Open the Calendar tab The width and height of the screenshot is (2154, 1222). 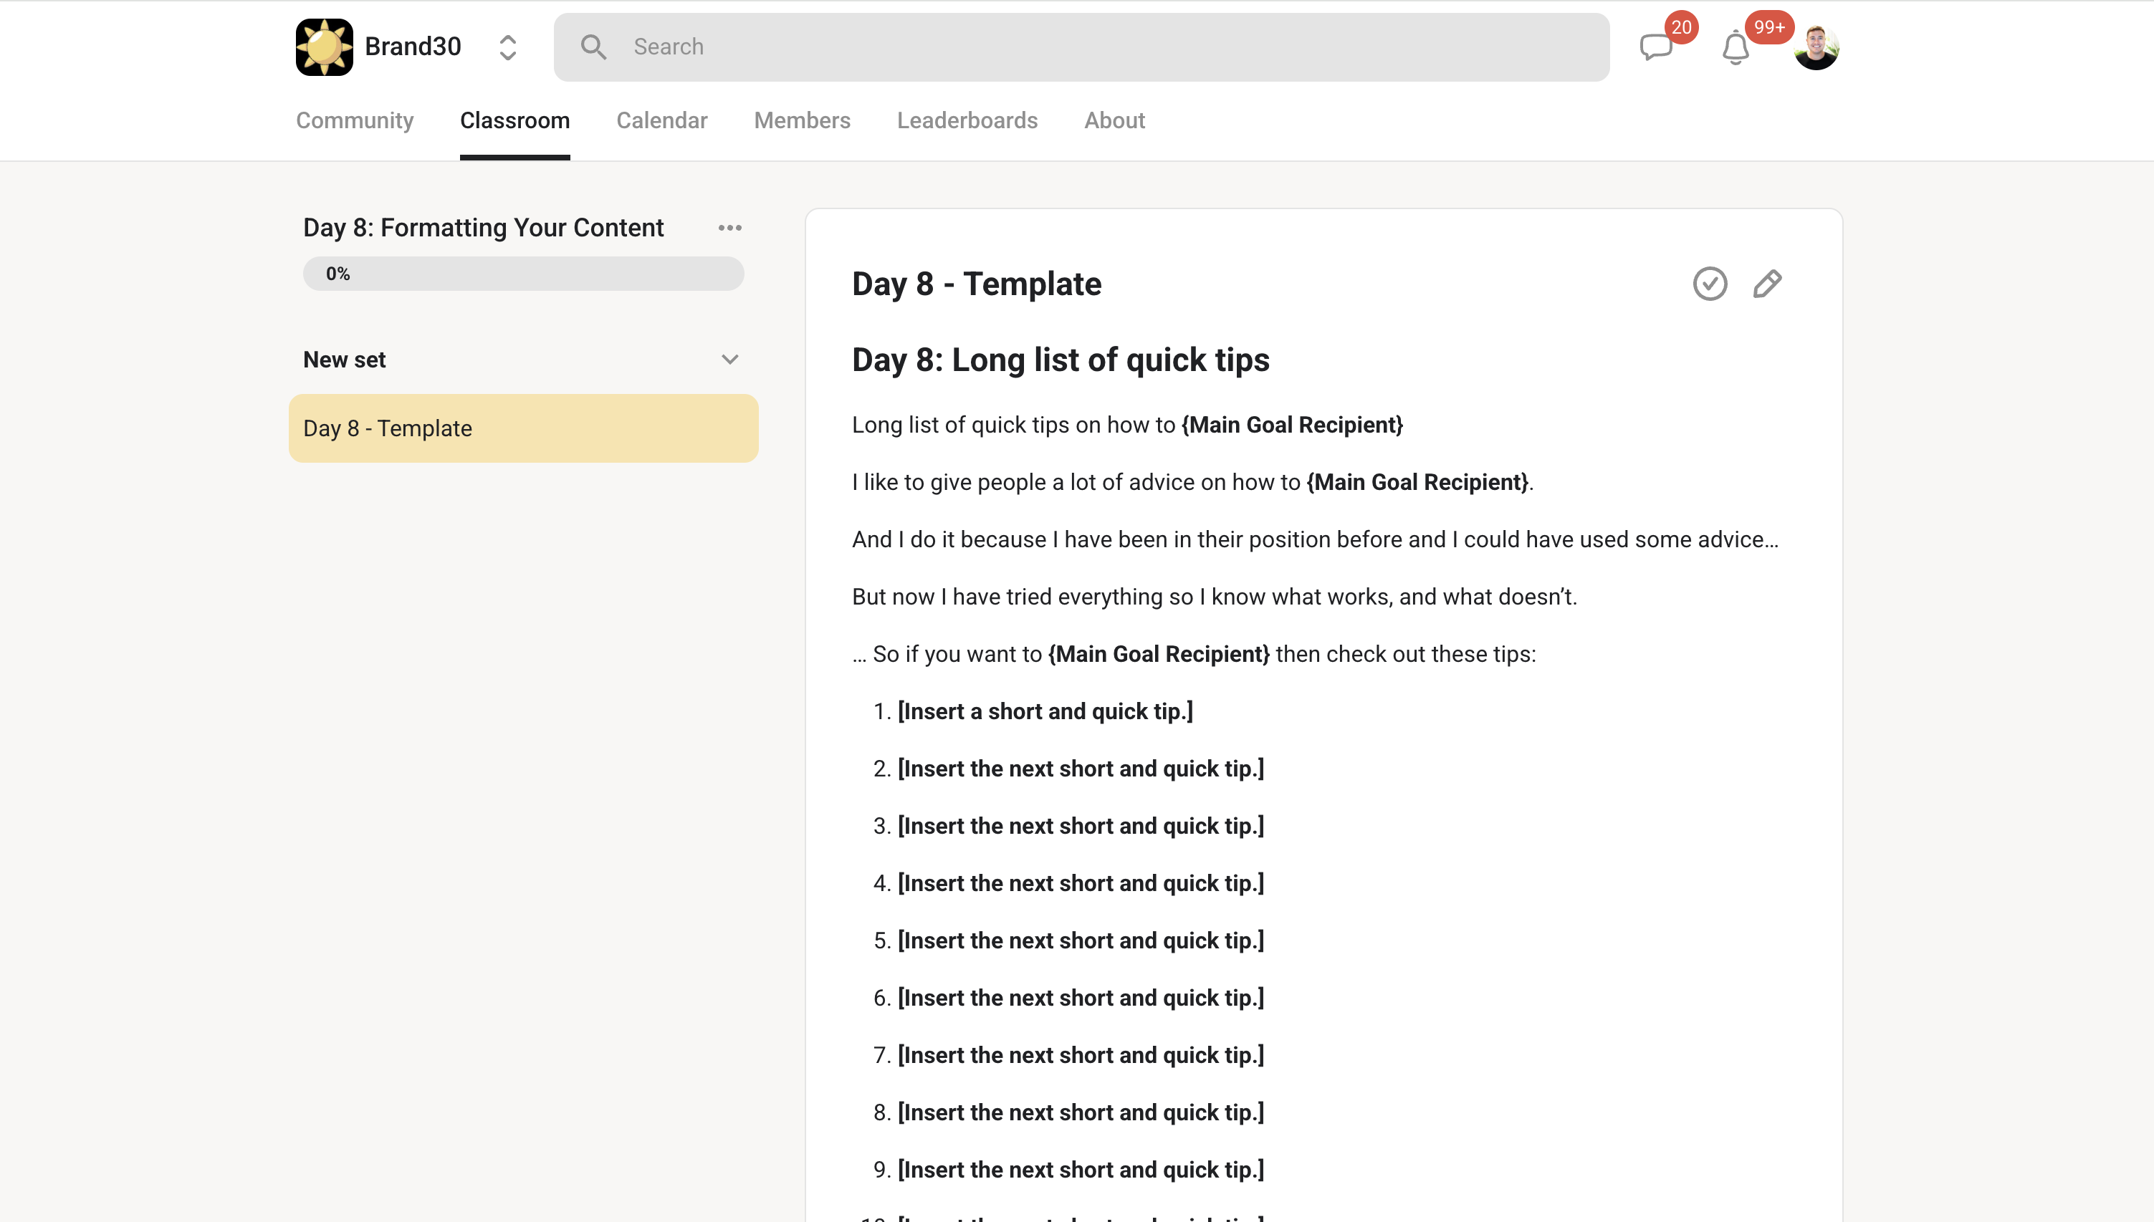(x=661, y=120)
